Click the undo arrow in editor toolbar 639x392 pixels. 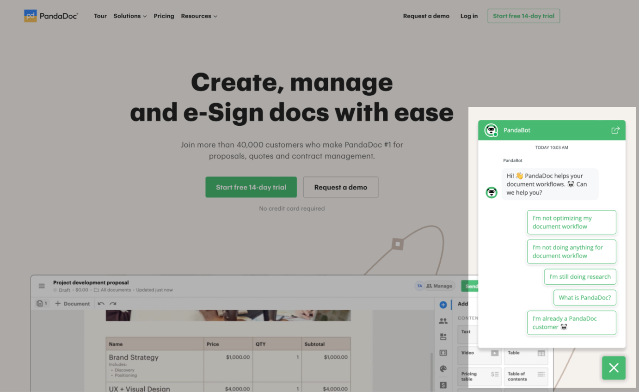point(101,304)
